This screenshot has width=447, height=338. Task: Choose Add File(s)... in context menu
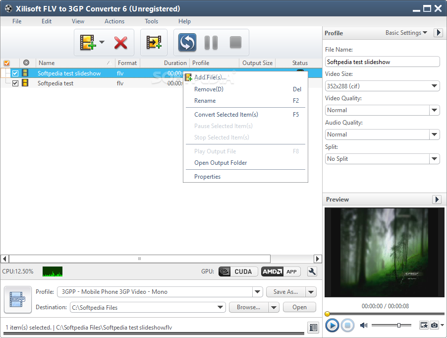[245, 77]
